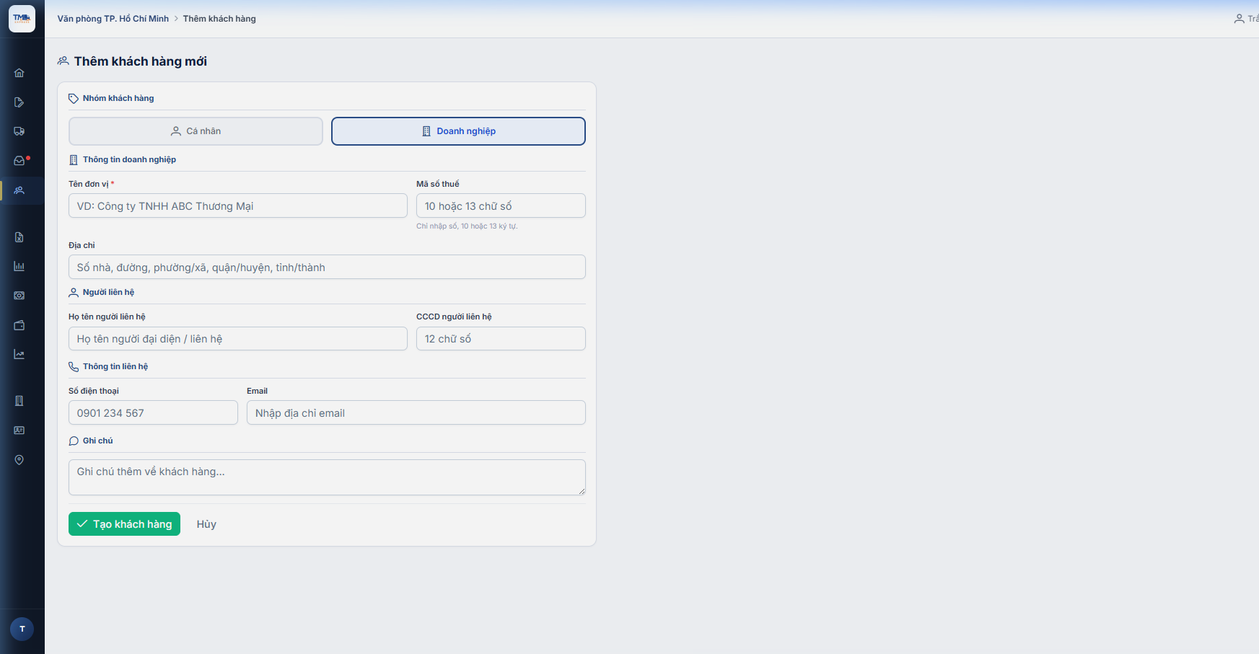Screen dimensions: 1259x654
Task: Grab the Ghi chú textarea resize handle
Action: coord(582,491)
